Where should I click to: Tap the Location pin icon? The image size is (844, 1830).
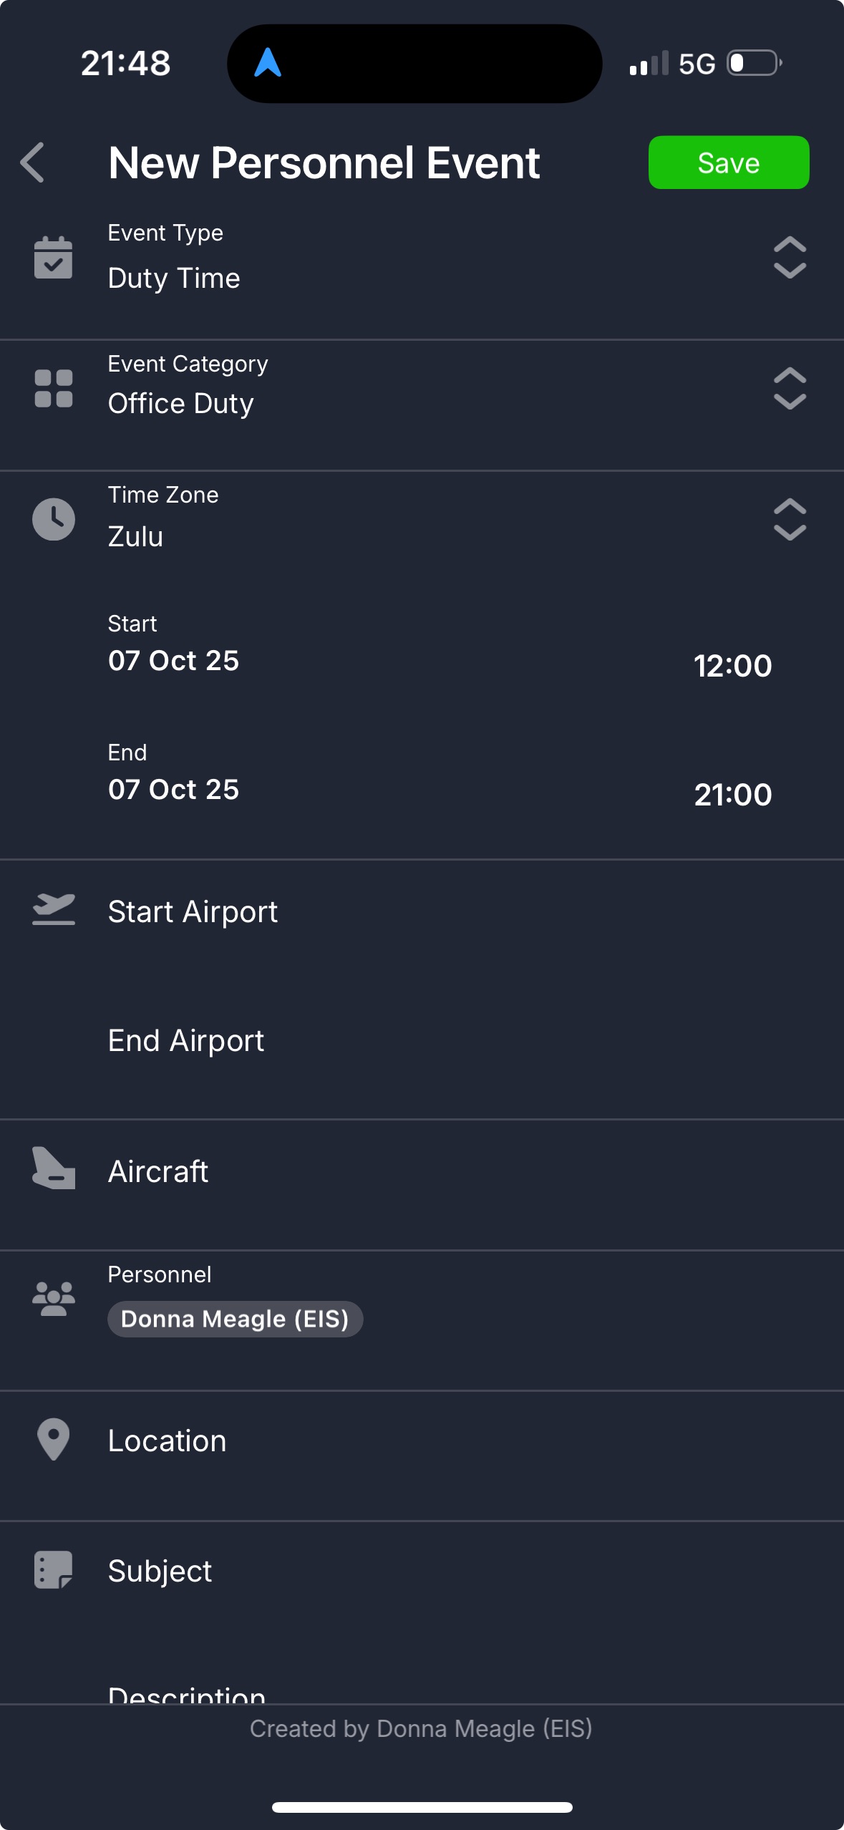[x=54, y=1439]
